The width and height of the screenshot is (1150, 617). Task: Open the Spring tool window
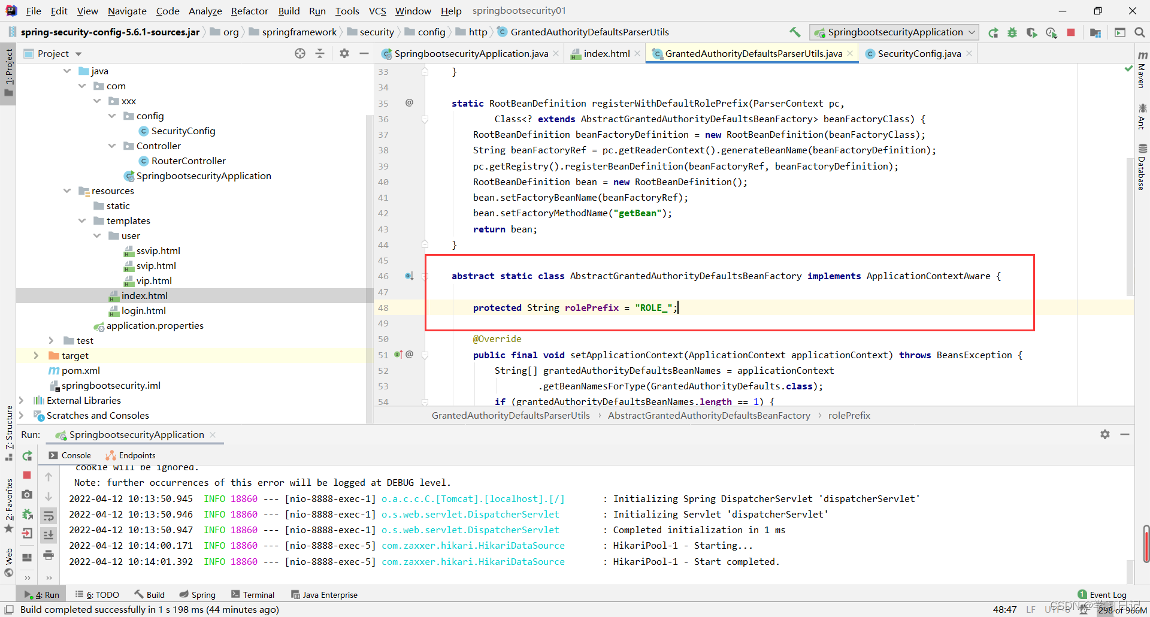(x=197, y=595)
